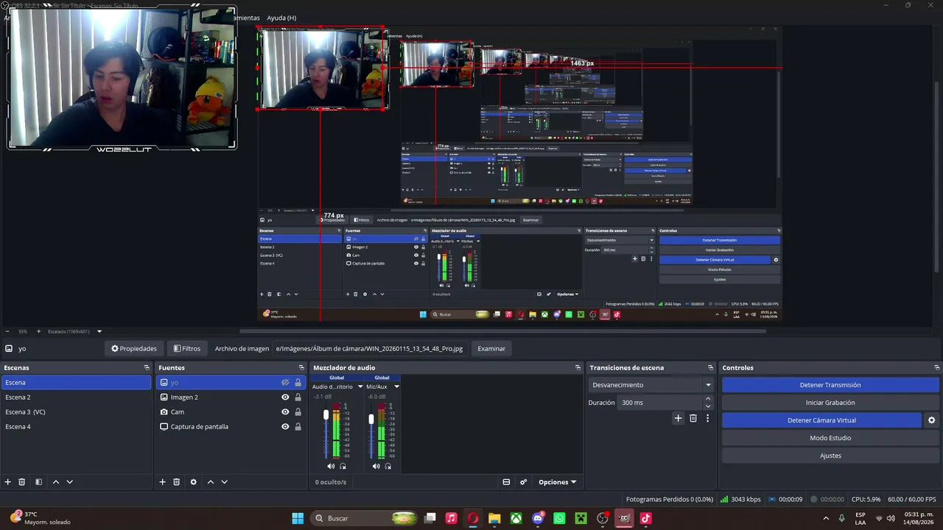Open scene filters from the Escenas toolbar

coord(38,482)
